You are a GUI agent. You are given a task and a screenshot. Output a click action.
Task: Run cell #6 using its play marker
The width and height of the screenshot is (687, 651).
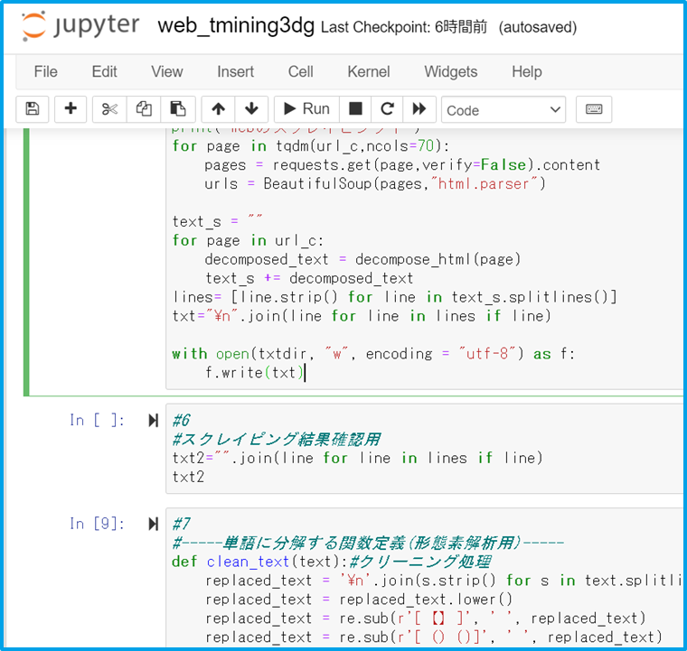pos(153,420)
